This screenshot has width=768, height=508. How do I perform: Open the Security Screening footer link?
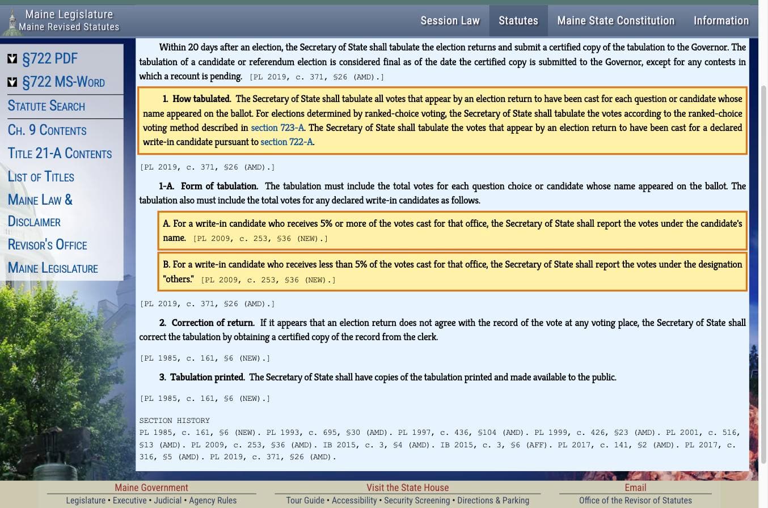pyautogui.click(x=417, y=501)
